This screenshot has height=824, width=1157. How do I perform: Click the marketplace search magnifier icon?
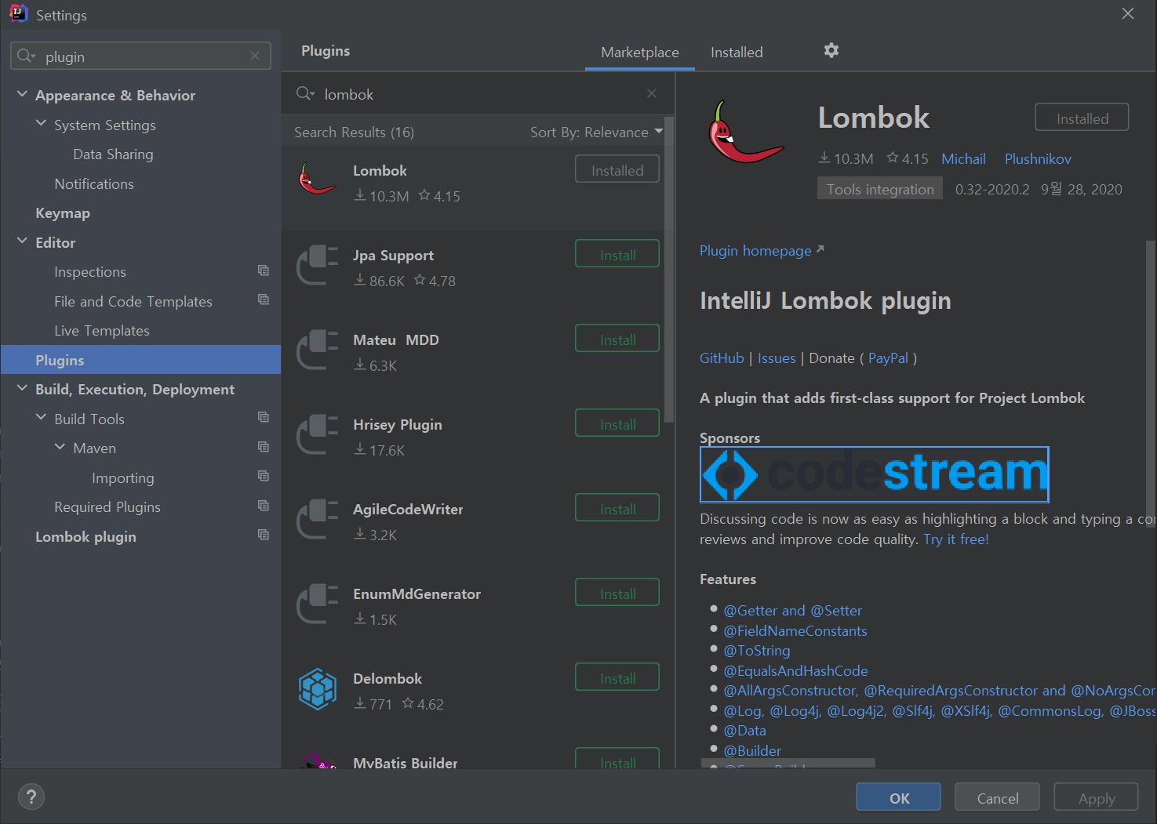(305, 93)
